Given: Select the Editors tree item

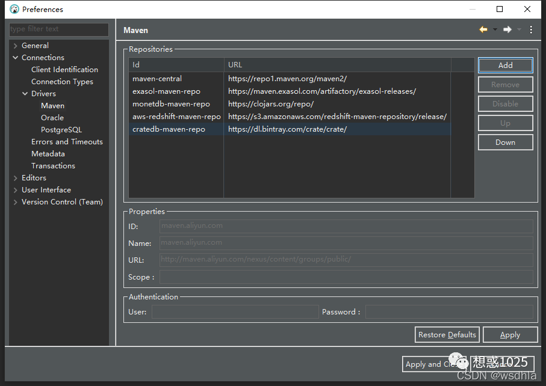Looking at the screenshot, I should (34, 178).
